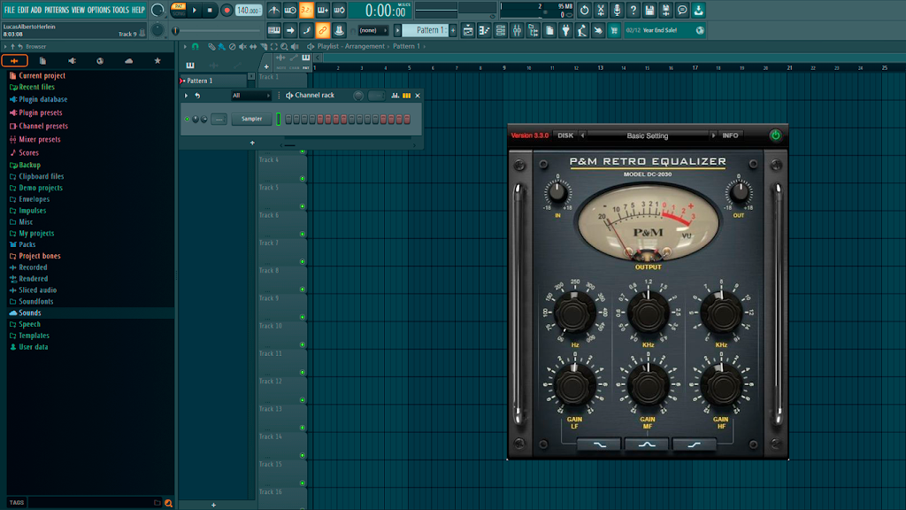Viewport: 906px width, 510px height.
Task: Select the mute tool speaker icon in playlist
Action: 242,46
